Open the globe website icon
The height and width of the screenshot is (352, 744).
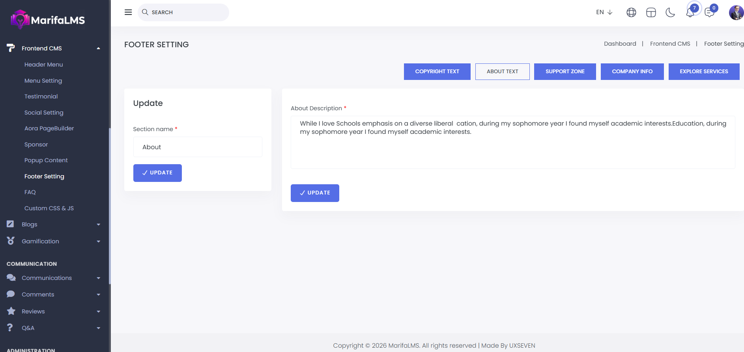pyautogui.click(x=631, y=13)
